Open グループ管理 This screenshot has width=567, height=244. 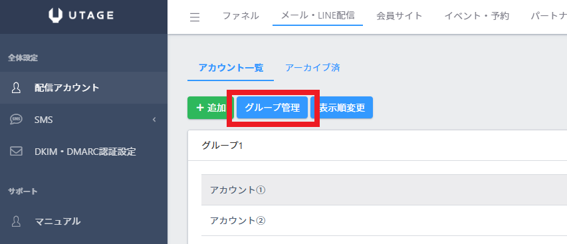click(273, 108)
